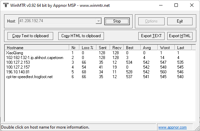Click the Worst column header
Viewport: 200px width, 131px height.
[x=166, y=48]
